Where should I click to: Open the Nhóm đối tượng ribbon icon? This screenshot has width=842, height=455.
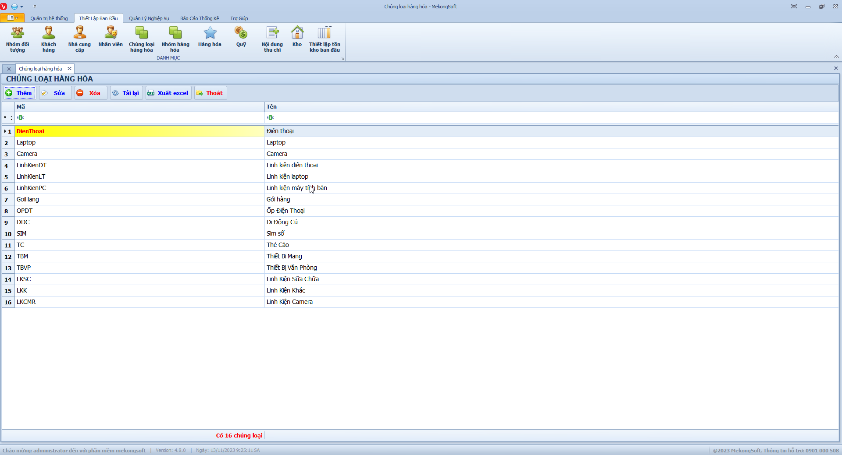tap(18, 39)
